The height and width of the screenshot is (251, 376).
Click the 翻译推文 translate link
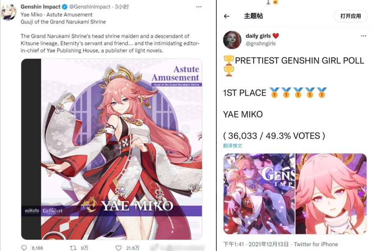pyautogui.click(x=233, y=145)
